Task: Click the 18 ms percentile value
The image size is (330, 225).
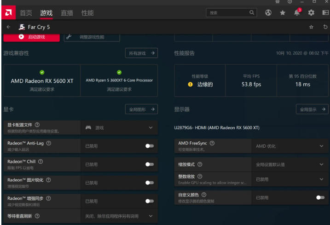Action: pyautogui.click(x=303, y=84)
